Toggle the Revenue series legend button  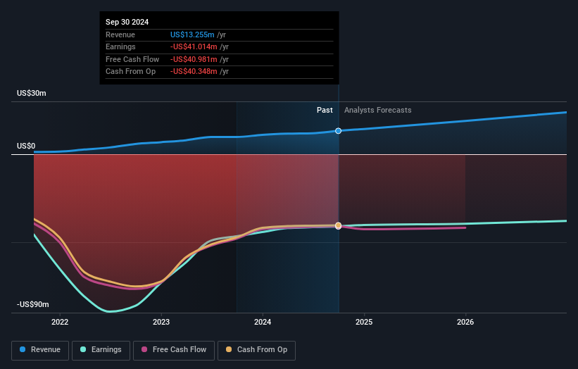coord(40,350)
